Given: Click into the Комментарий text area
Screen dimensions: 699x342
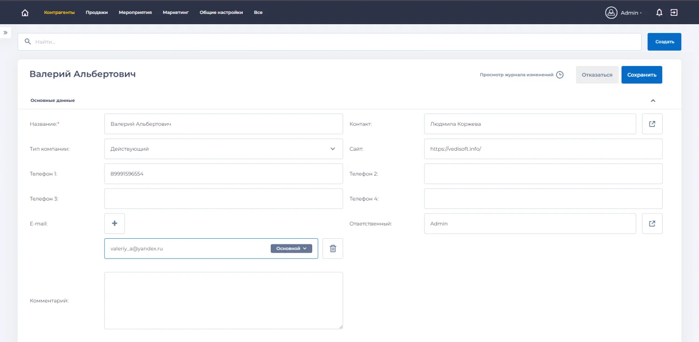Looking at the screenshot, I should (224, 301).
